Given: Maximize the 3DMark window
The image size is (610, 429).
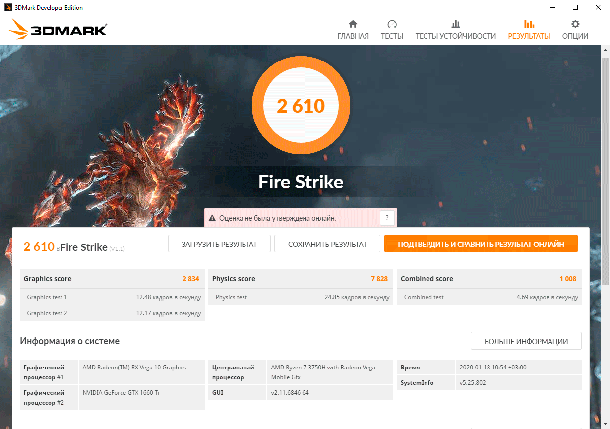Looking at the screenshot, I should pos(575,7).
